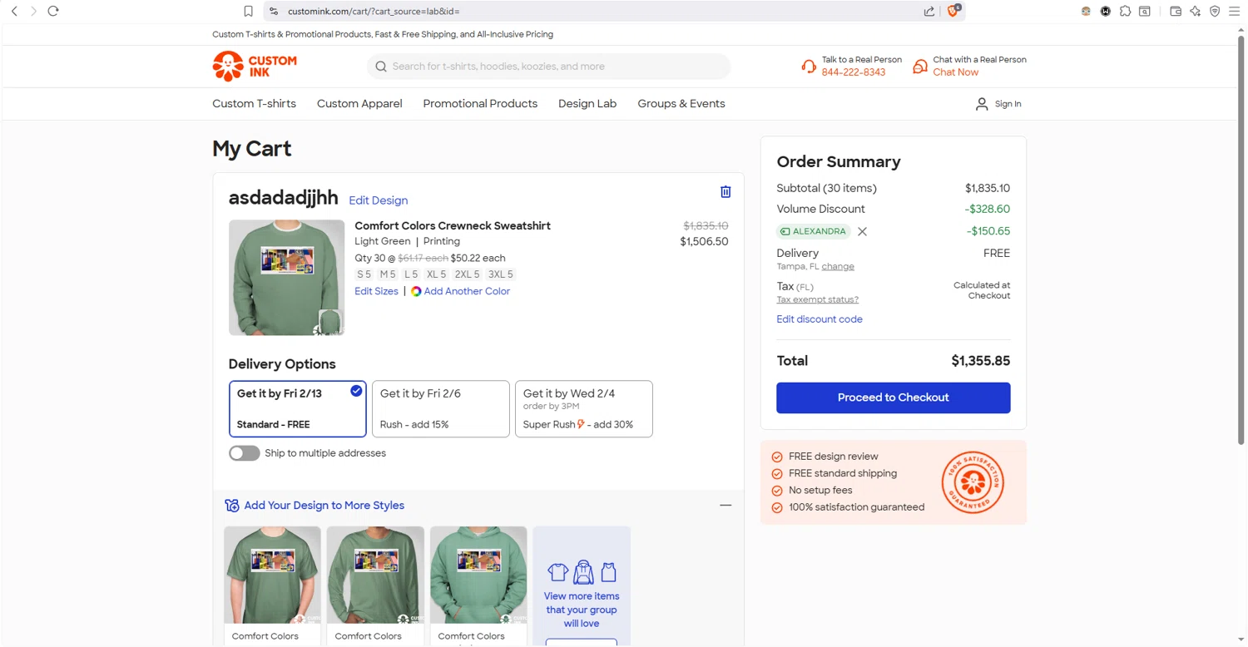
Task: Click the Brave shields icon
Action: pyautogui.click(x=953, y=11)
